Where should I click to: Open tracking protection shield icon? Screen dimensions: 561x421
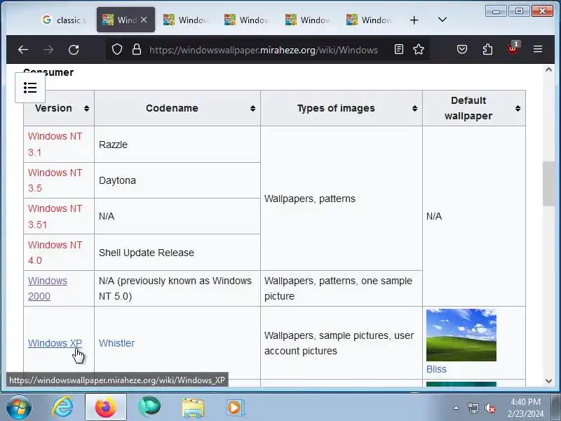point(117,49)
